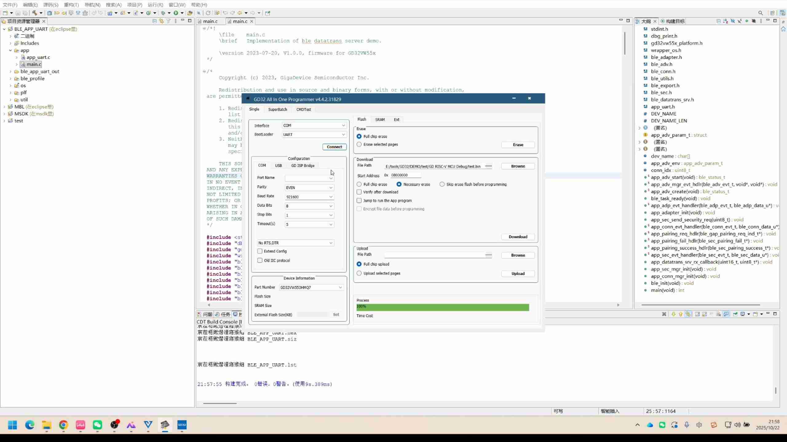Click the build hammer icon in toolbar
This screenshot has height=442, width=787.
[35, 13]
